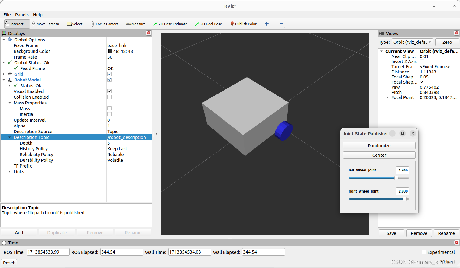The image size is (460, 268).
Task: Click the Zero view button
Action: 447,42
